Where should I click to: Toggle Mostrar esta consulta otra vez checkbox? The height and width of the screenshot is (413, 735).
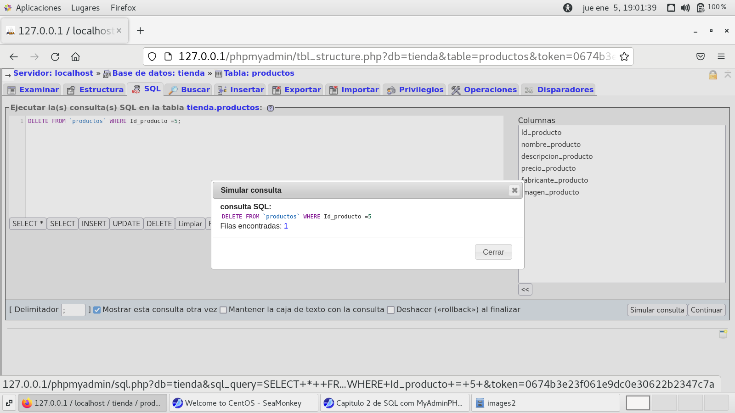(97, 310)
